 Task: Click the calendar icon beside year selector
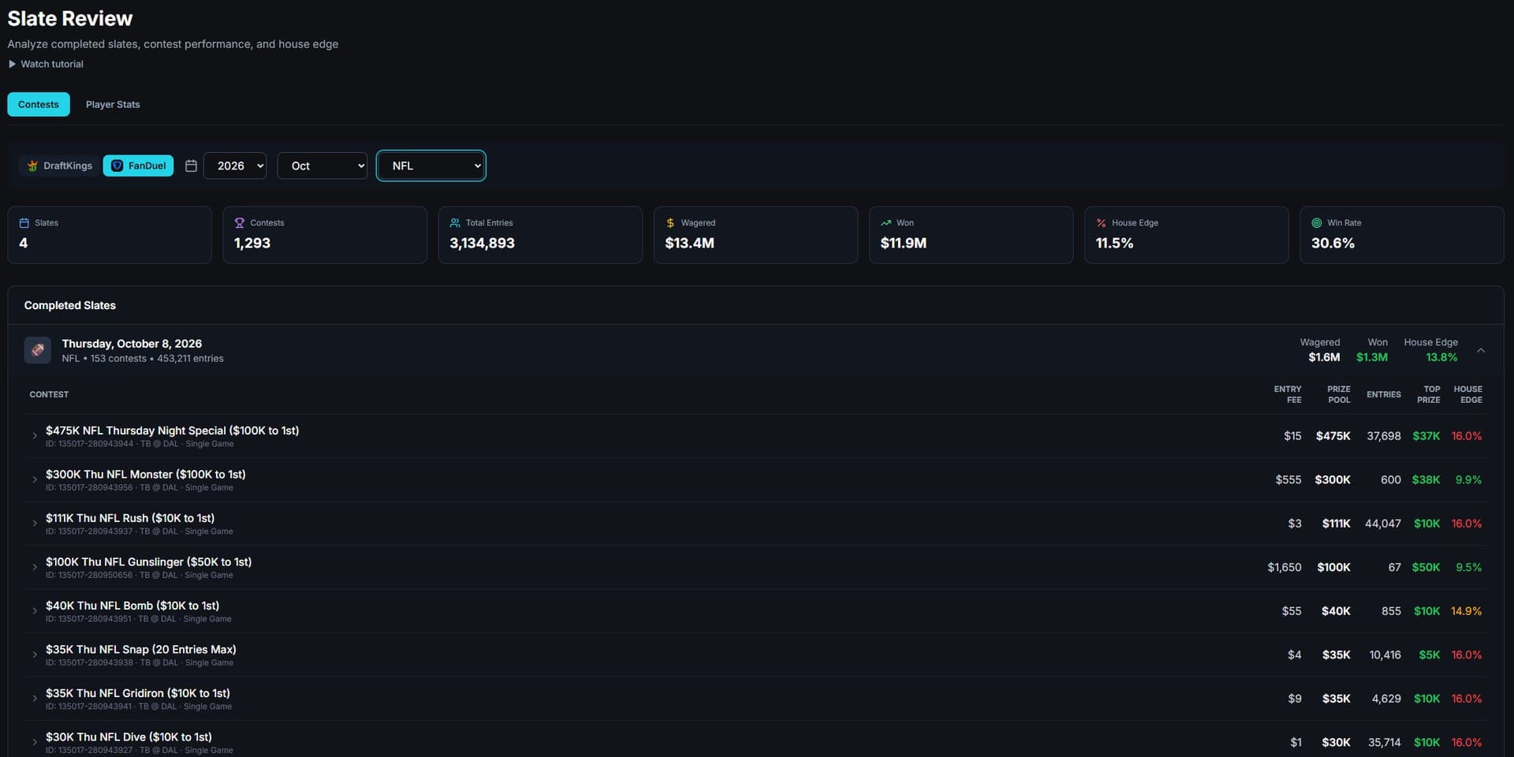pos(191,166)
